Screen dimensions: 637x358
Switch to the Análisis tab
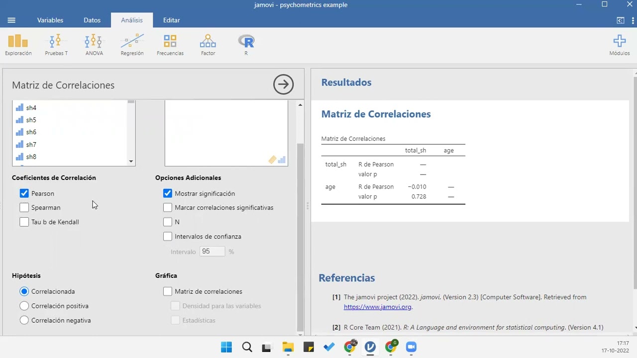[132, 20]
